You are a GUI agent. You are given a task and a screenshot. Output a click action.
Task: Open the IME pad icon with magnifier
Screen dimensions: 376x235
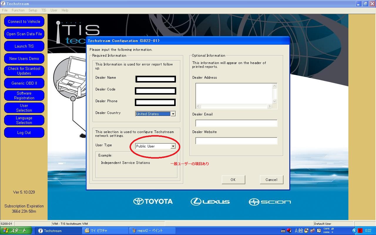click(x=307, y=231)
